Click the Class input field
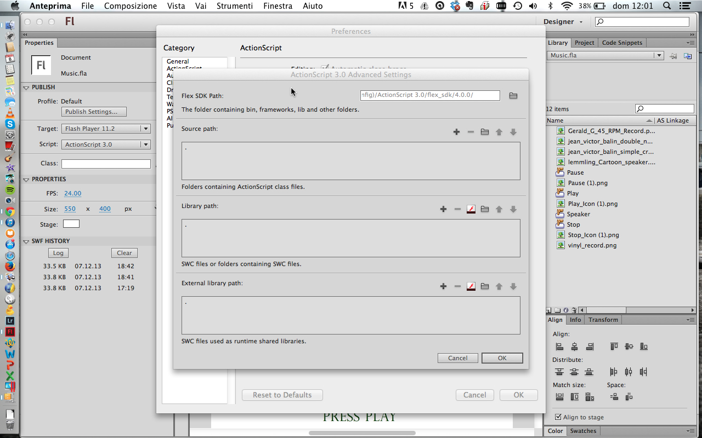This screenshot has height=438, width=702. tap(106, 164)
